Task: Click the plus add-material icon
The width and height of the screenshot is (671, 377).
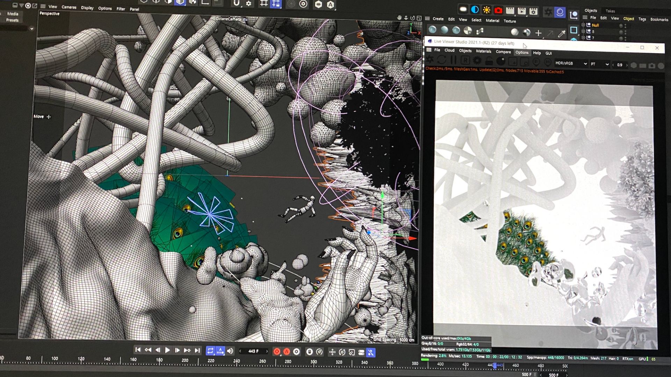Action: [x=538, y=33]
